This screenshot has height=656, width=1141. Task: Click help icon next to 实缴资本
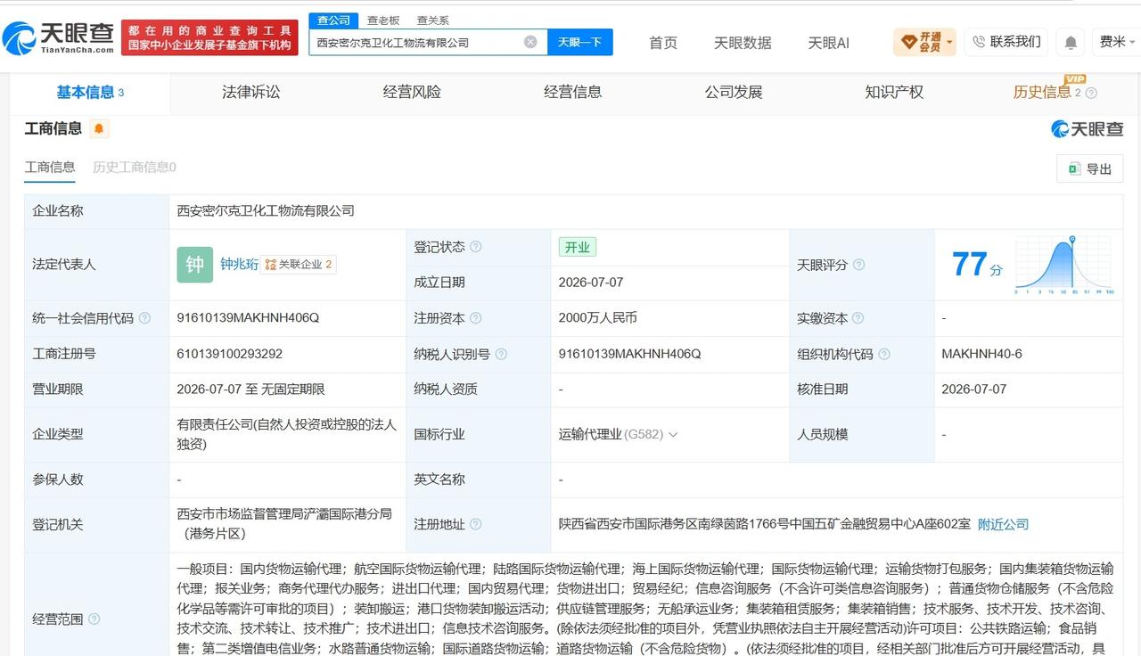[x=858, y=318]
